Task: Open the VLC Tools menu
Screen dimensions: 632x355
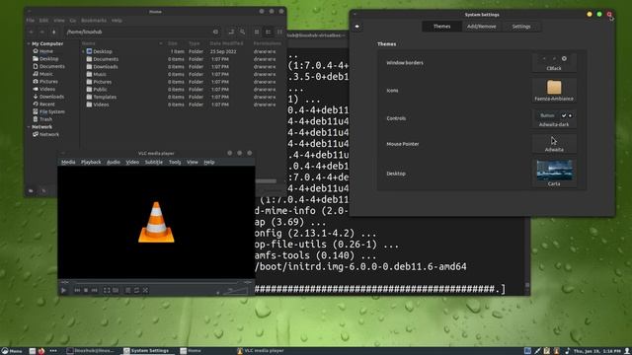Action: click(175, 162)
